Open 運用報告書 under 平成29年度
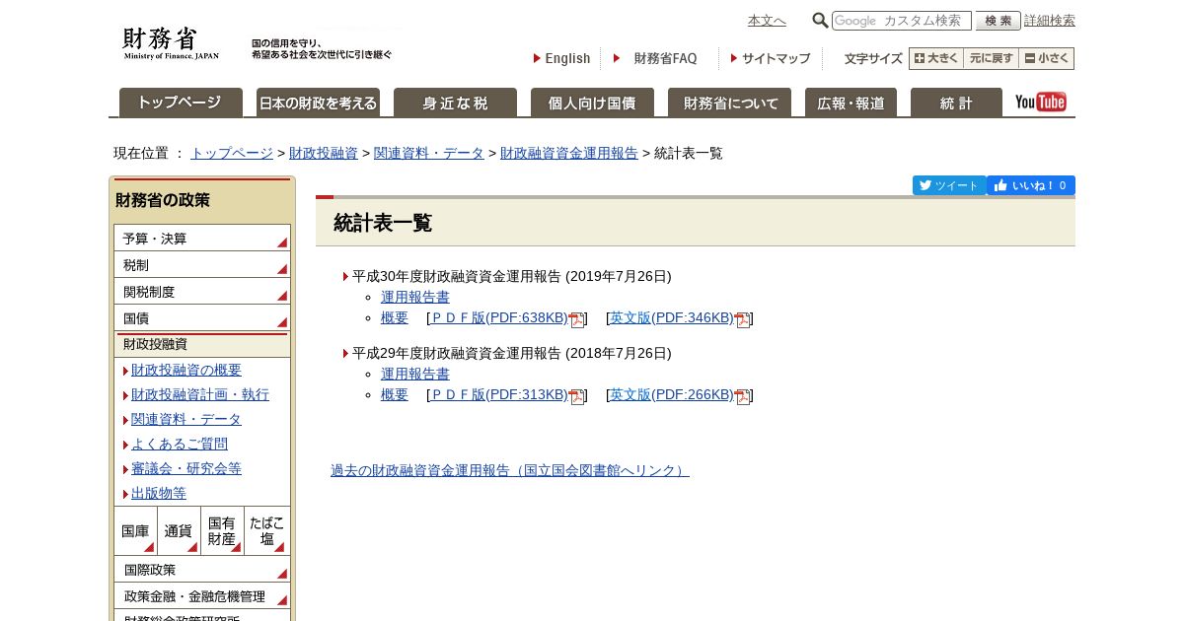 click(415, 374)
